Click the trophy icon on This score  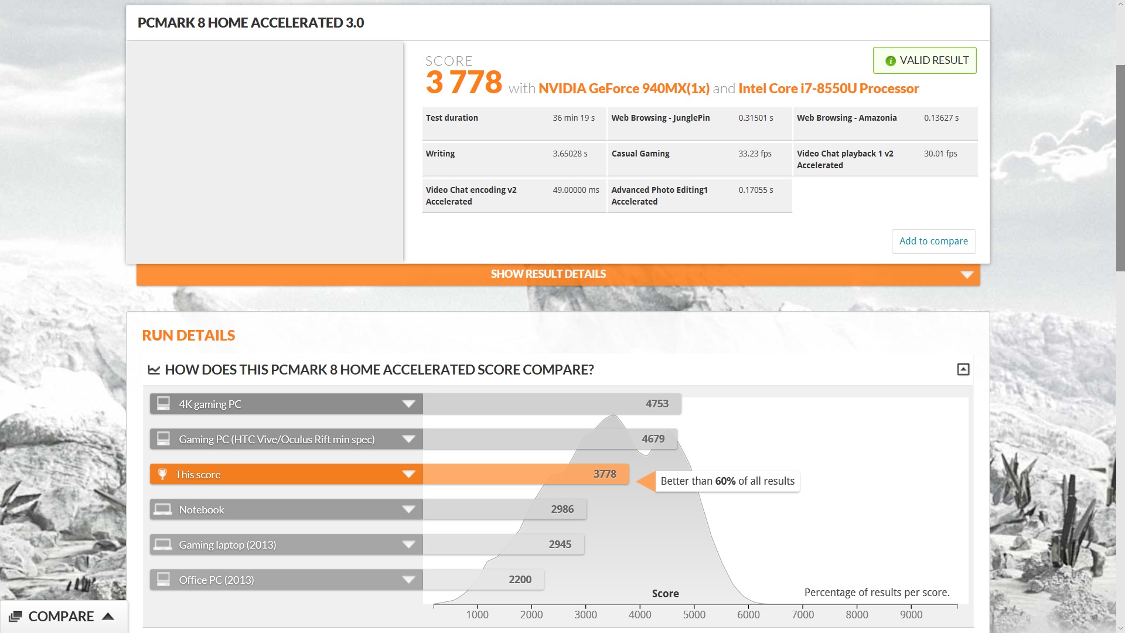click(x=163, y=474)
